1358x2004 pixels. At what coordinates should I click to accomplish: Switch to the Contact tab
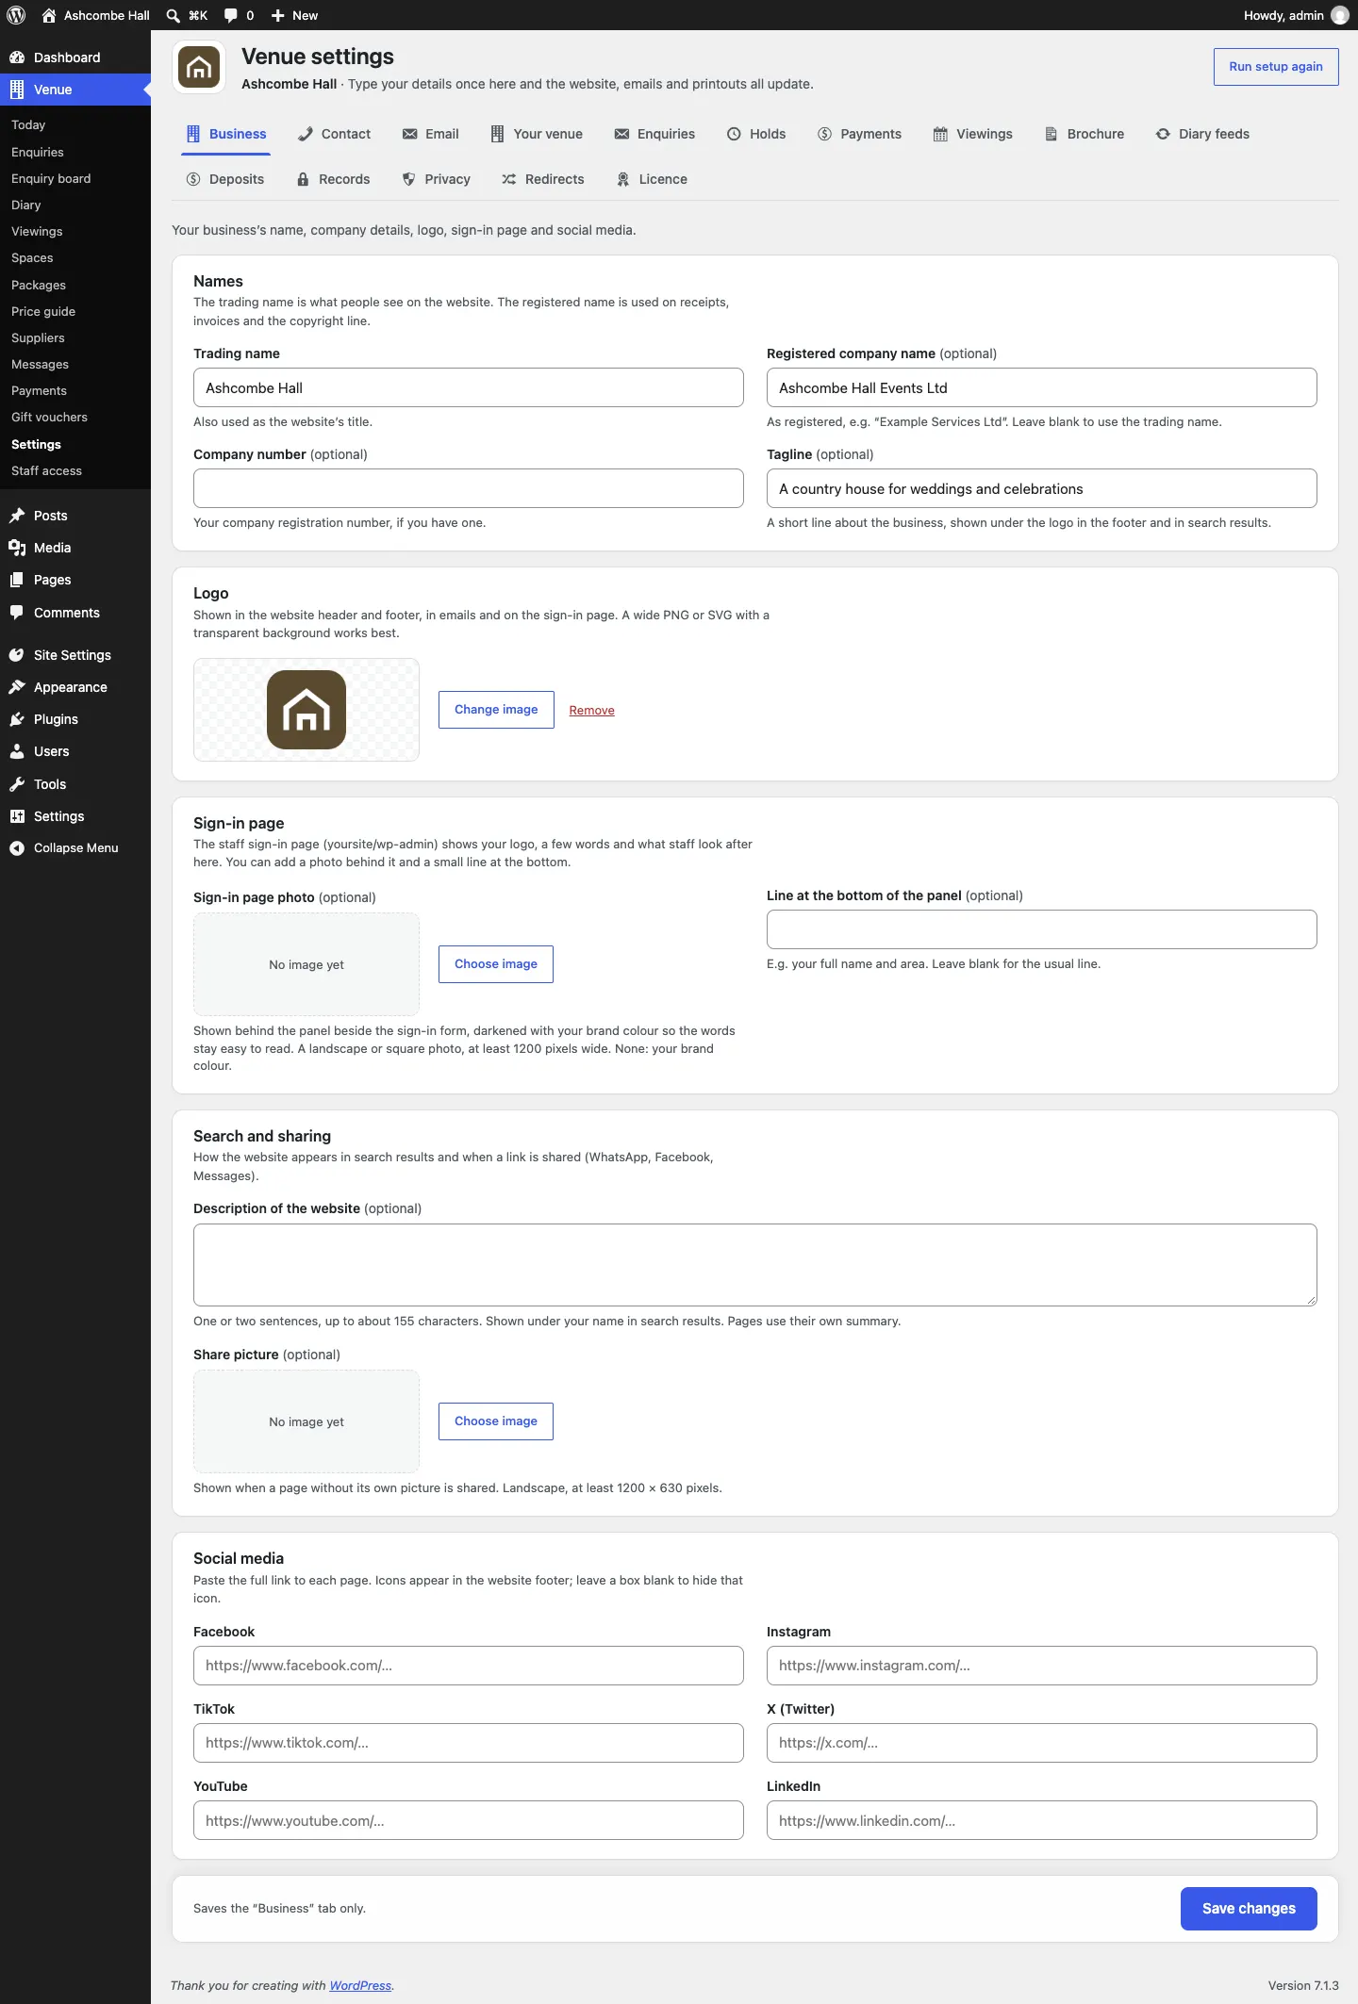click(x=334, y=134)
